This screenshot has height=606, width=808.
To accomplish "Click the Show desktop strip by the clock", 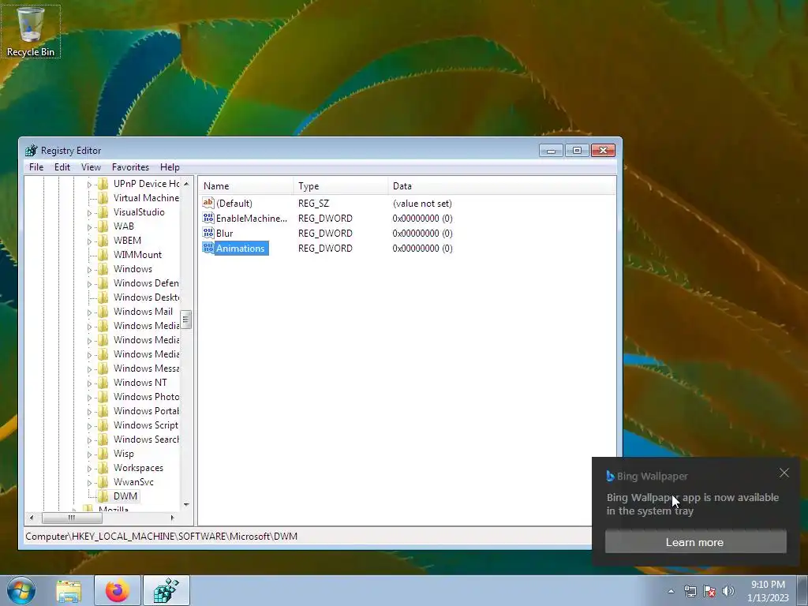I will click(x=802, y=590).
